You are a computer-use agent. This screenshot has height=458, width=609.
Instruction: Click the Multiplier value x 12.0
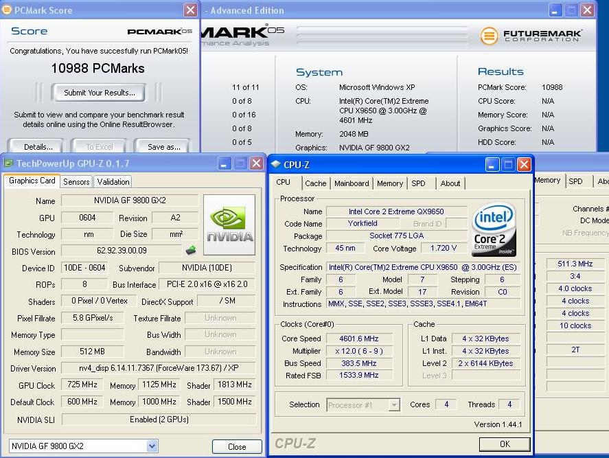click(x=359, y=351)
